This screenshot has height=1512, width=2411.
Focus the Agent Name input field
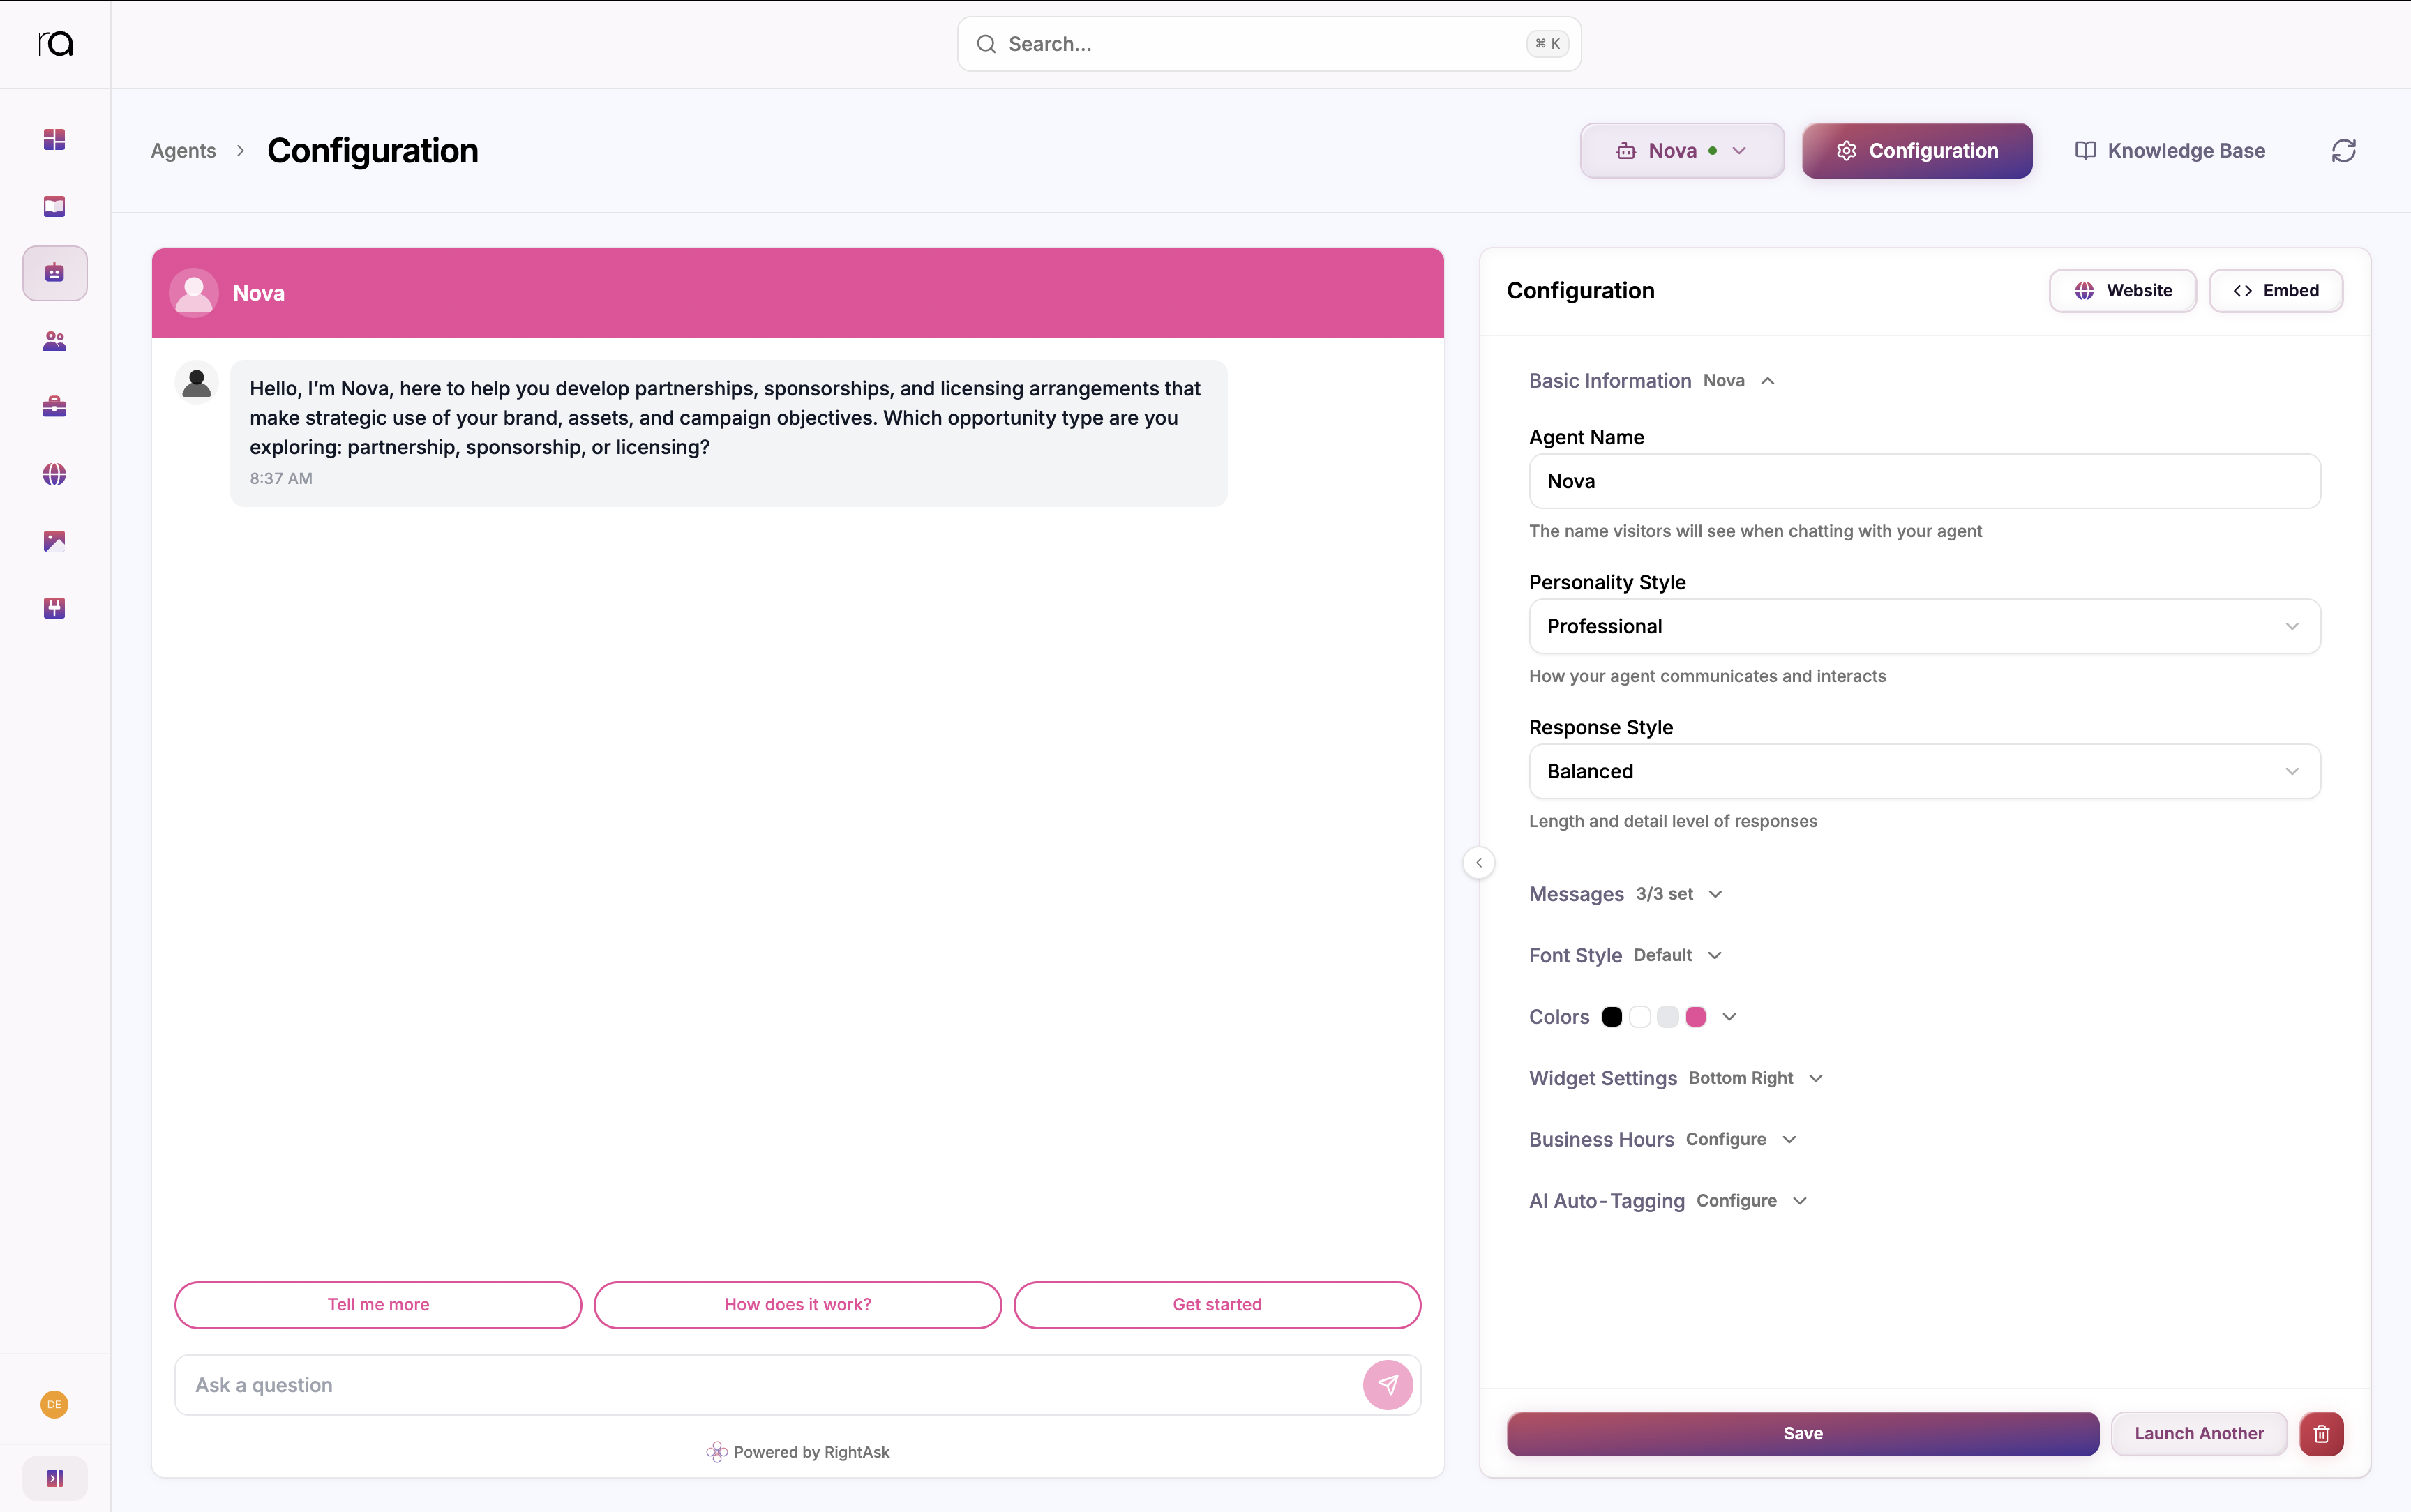pyautogui.click(x=1924, y=481)
